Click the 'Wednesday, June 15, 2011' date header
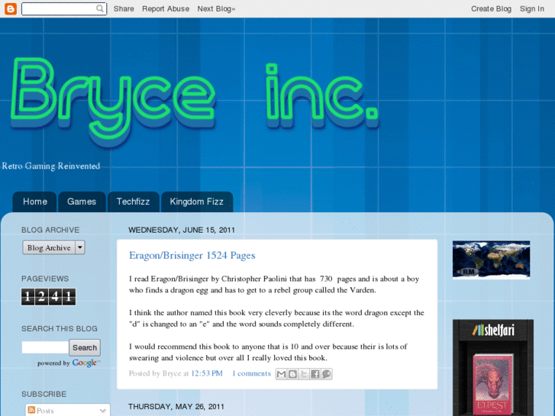This screenshot has width=555, height=416. pyautogui.click(x=182, y=230)
